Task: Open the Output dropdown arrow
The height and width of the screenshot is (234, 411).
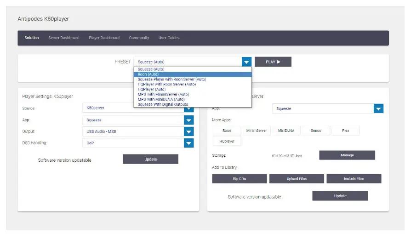Action: (189, 131)
